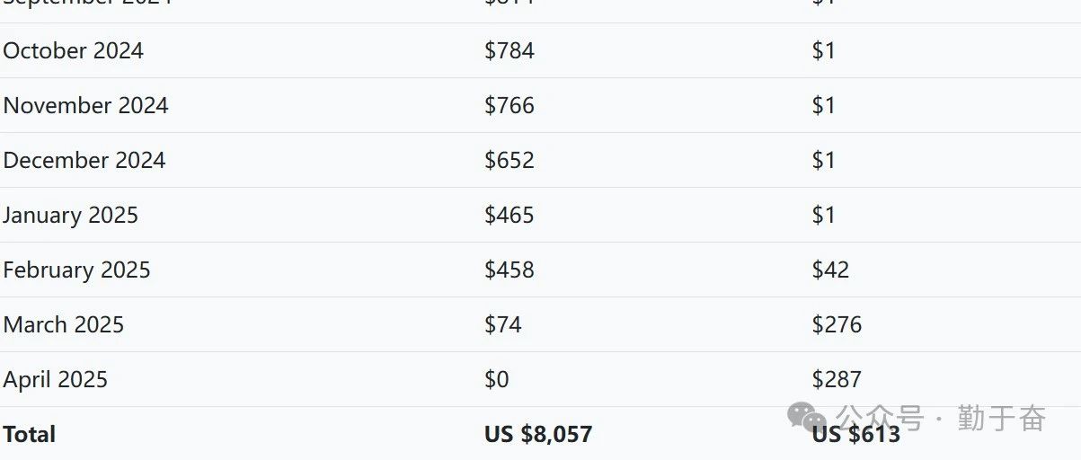Click the bold Total row label
1081x460 pixels.
pos(30,435)
